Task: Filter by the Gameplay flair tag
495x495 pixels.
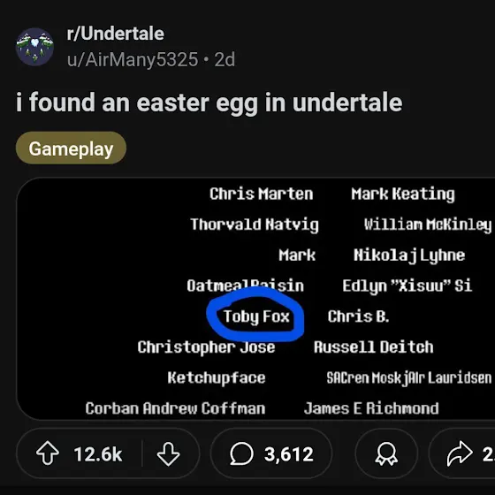Action: pos(71,148)
